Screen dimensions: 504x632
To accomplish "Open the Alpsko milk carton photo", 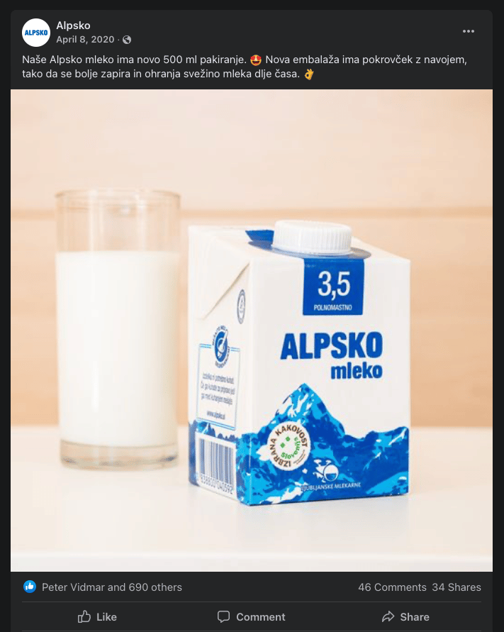I will pyautogui.click(x=299, y=362).
